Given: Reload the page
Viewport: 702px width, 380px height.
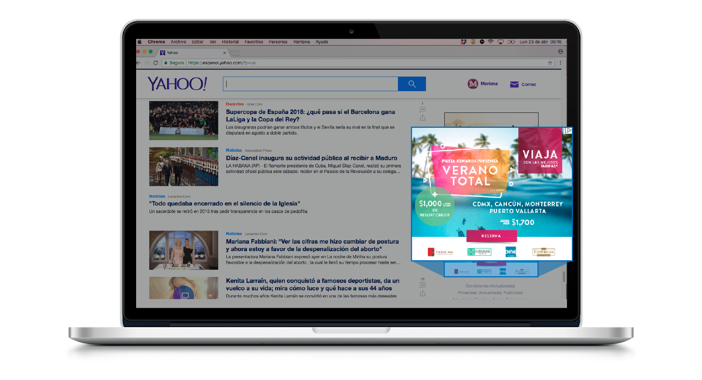Looking at the screenshot, I should pos(156,63).
